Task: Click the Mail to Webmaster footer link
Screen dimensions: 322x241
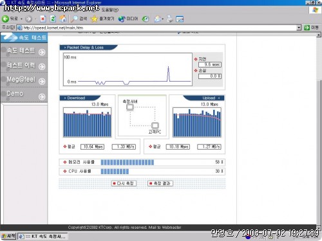Action: [x=165, y=228]
